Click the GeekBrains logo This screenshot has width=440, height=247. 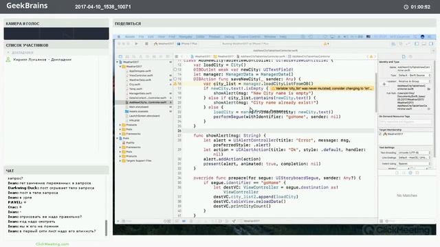pyautogui.click(x=27, y=5)
